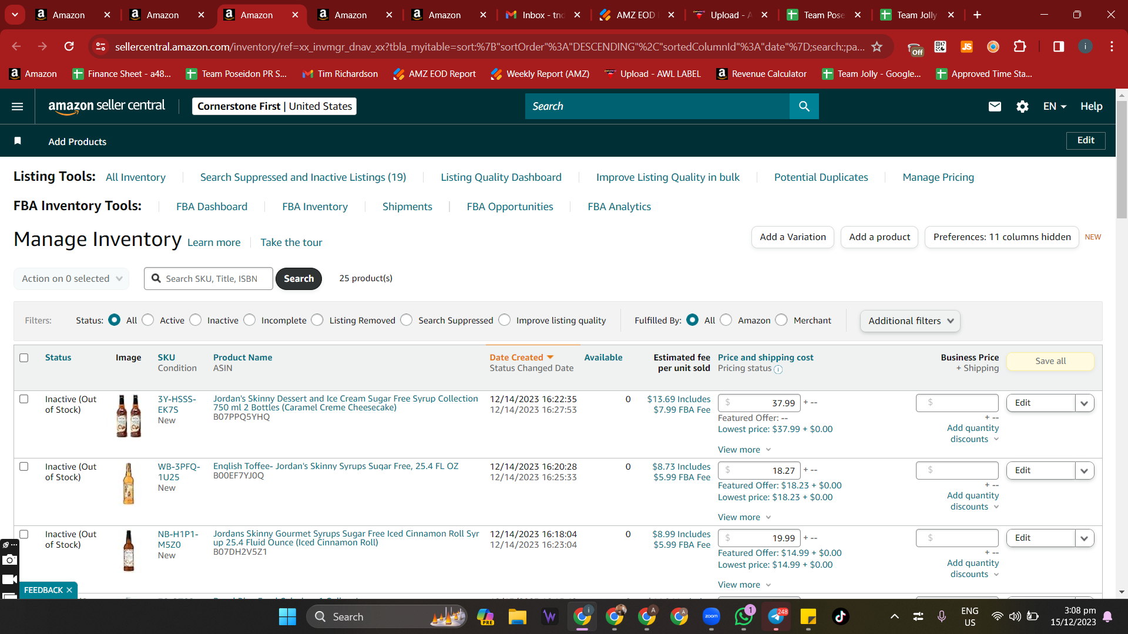Screen dimensions: 1128x634
Task: Switch to the Inbox Gmail tab
Action: pos(542,15)
